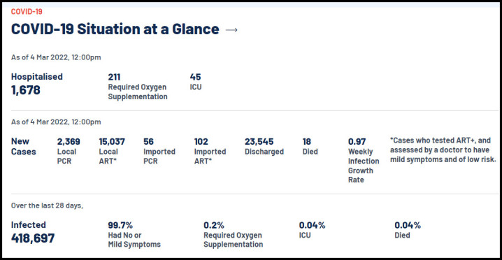Select the red COVID-19 category label

[27, 12]
